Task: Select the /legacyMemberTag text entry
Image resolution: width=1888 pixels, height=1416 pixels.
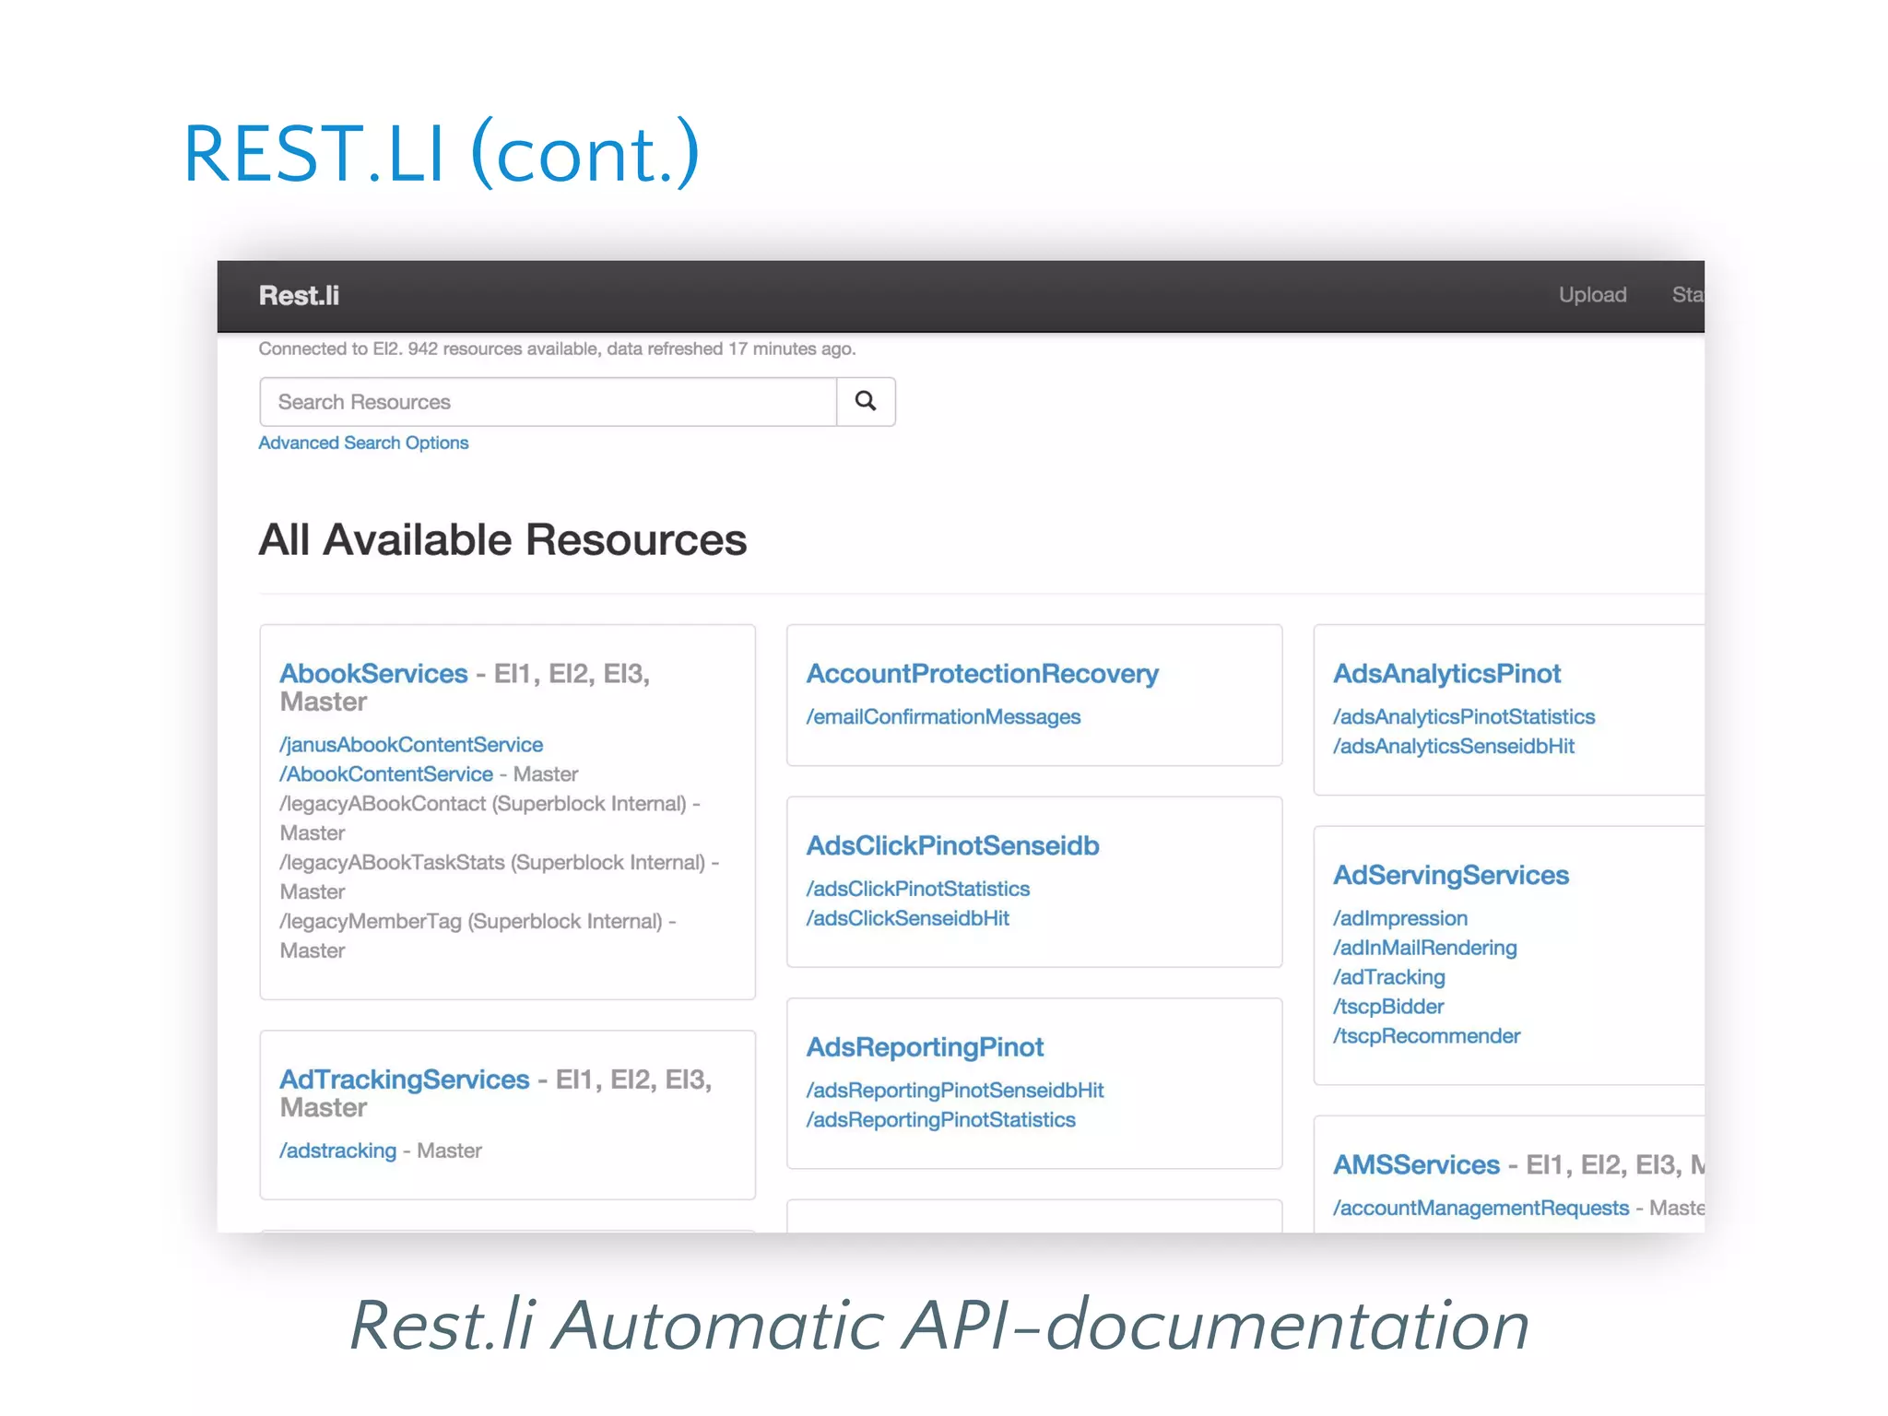Action: click(372, 921)
